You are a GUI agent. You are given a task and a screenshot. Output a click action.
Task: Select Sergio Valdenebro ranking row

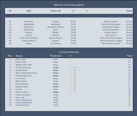point(69,76)
